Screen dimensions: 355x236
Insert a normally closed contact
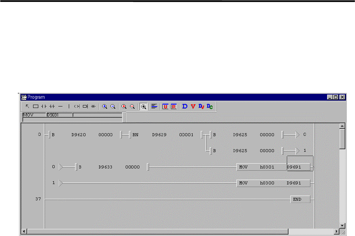point(52,106)
